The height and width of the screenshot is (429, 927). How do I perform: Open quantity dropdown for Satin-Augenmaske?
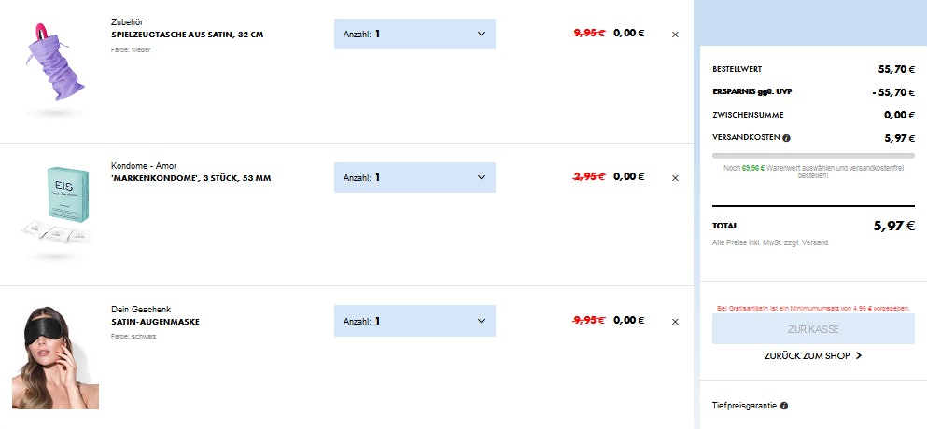click(414, 321)
